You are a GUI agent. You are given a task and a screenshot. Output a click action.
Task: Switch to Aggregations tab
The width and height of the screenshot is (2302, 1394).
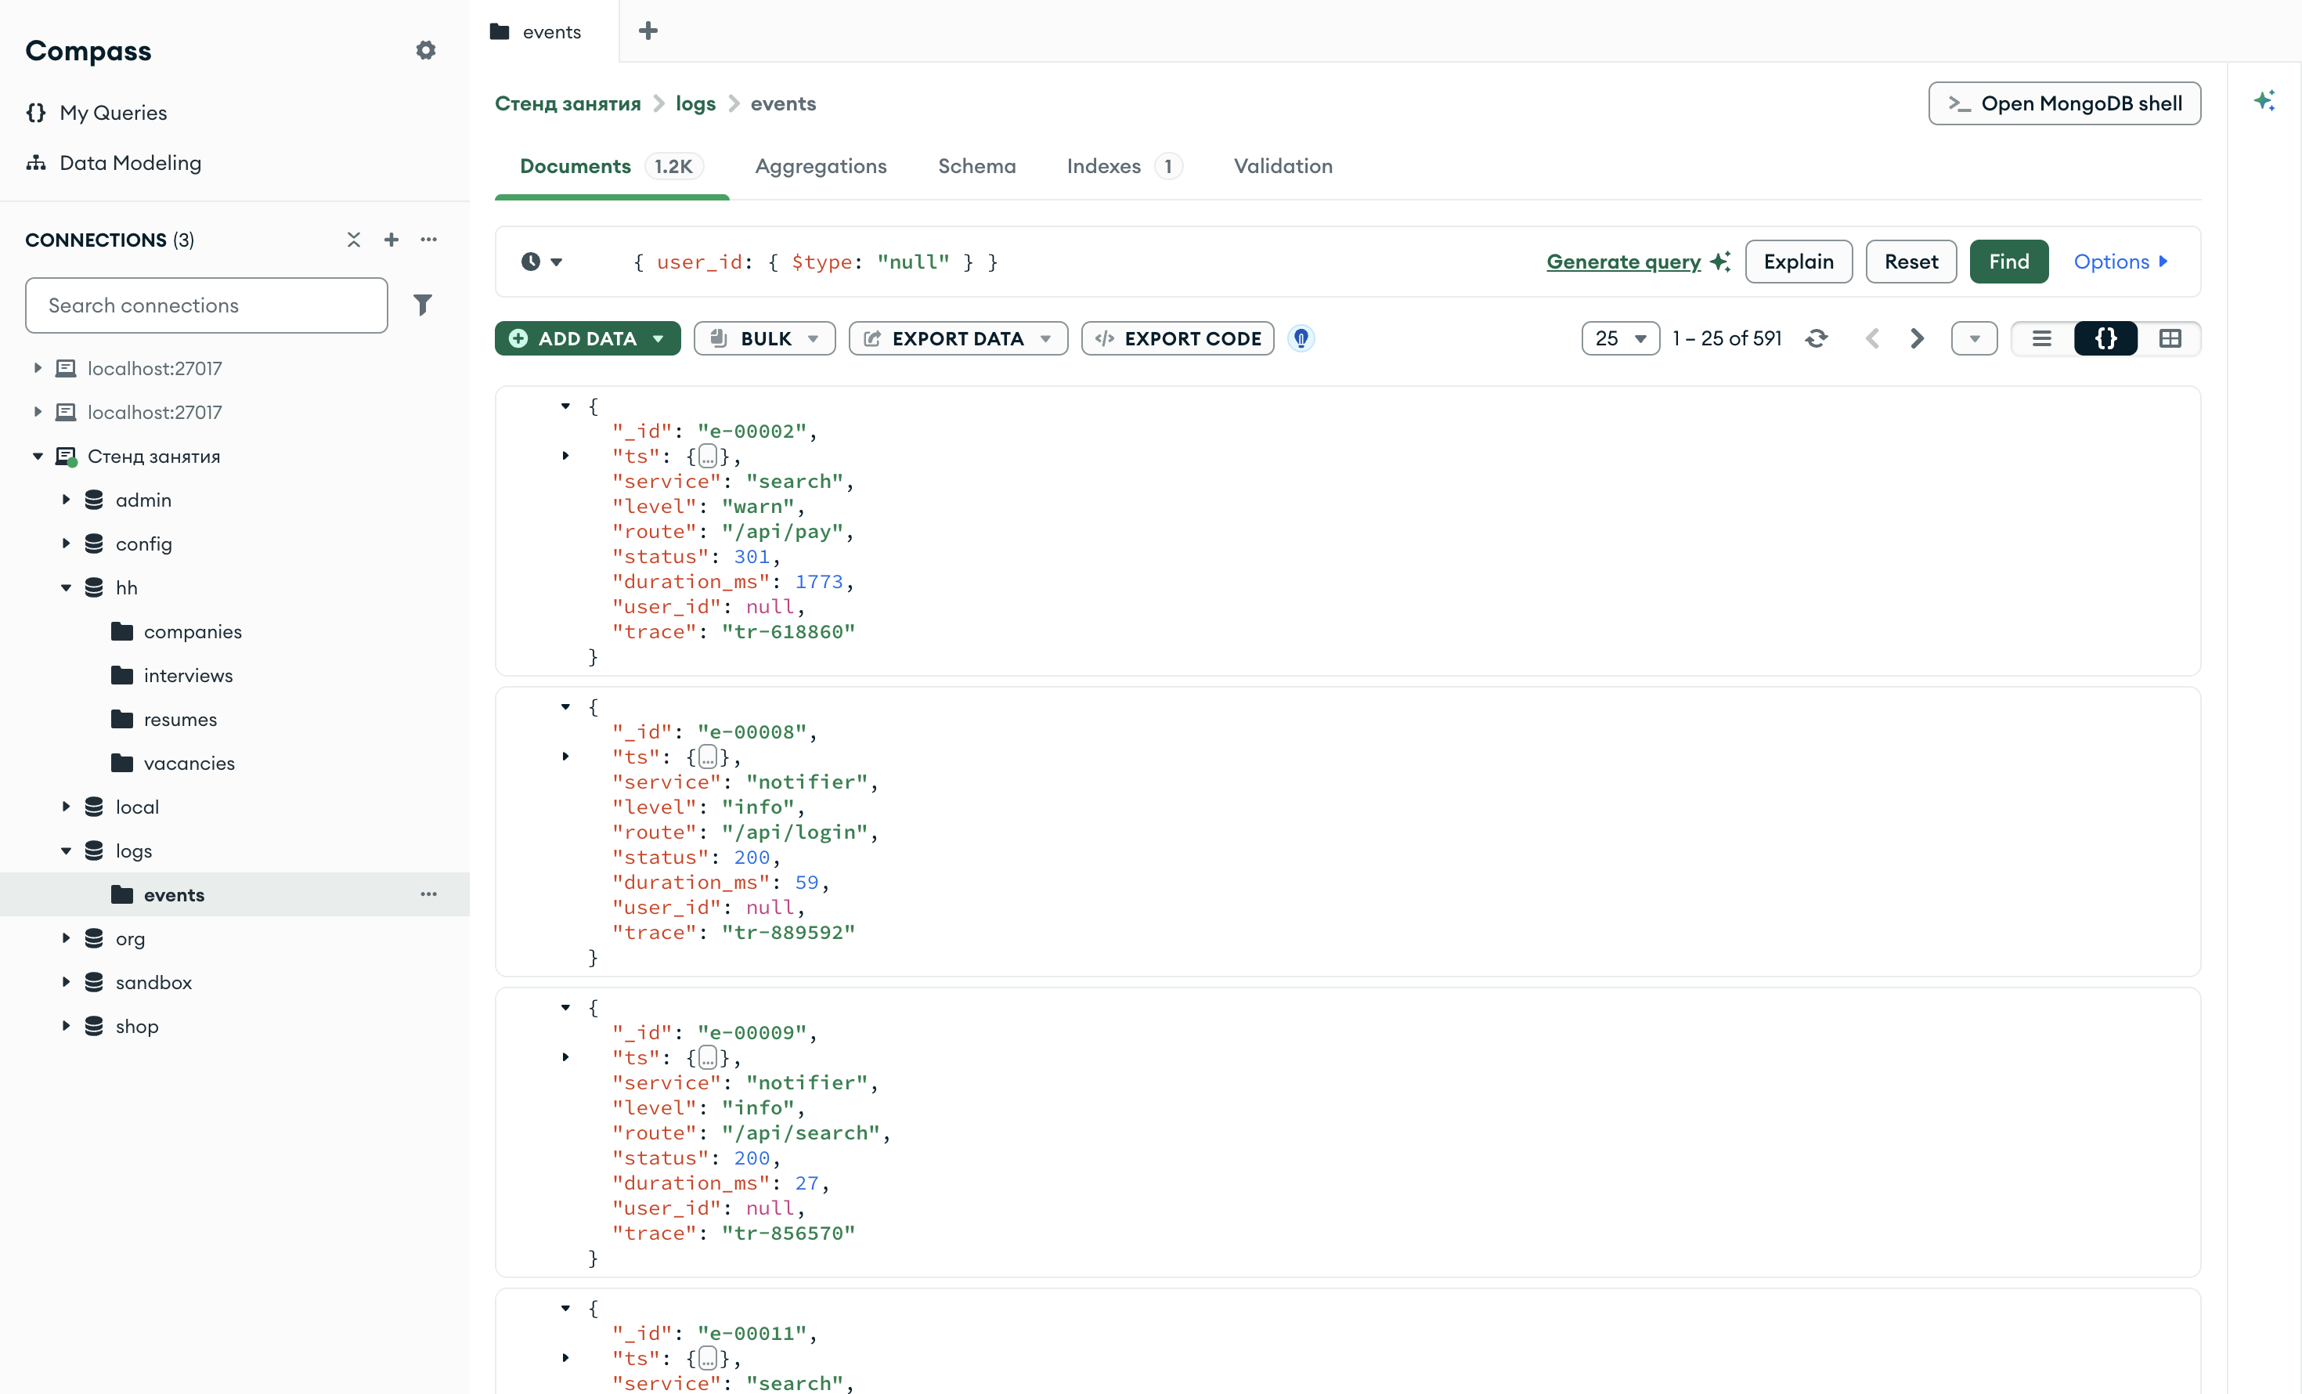point(821,166)
